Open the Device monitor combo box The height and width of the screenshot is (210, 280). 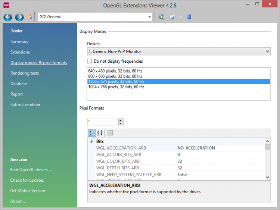[x=179, y=51]
